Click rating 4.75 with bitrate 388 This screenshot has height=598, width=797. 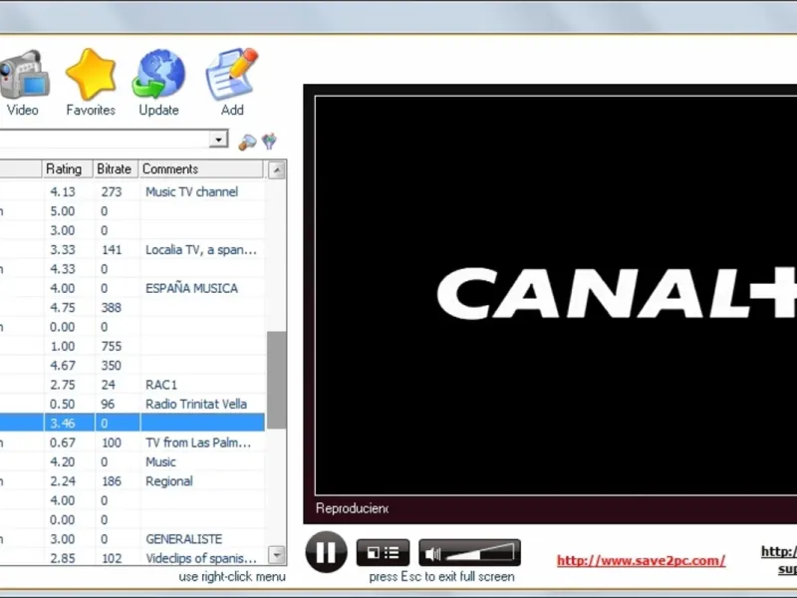click(133, 308)
